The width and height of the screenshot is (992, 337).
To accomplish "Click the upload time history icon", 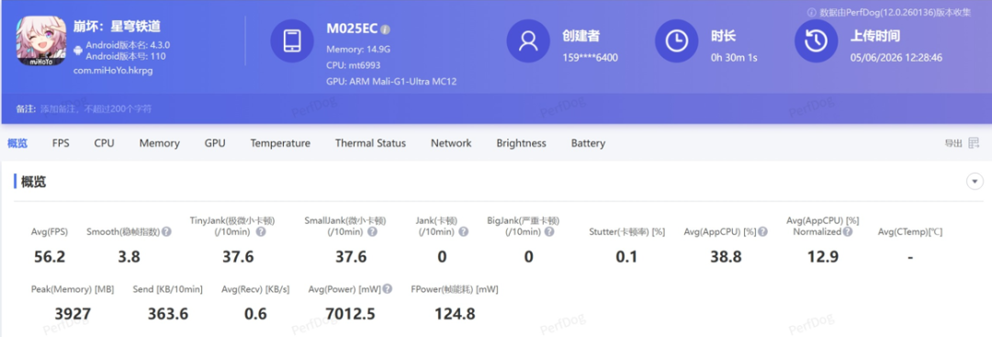I will 817,41.
